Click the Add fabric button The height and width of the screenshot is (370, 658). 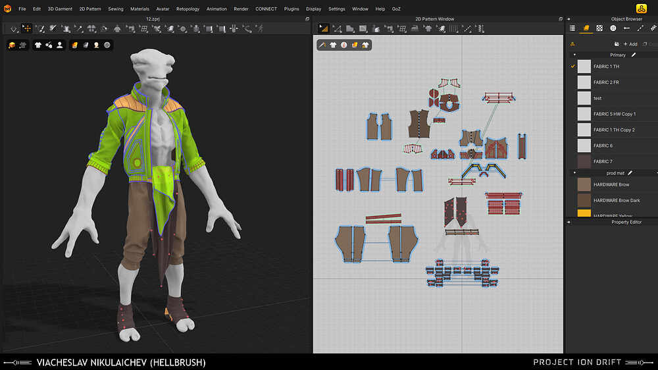[630, 44]
